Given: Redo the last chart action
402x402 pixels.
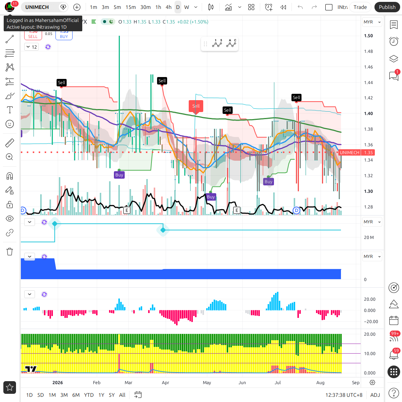Looking at the screenshot, I should (314, 7).
